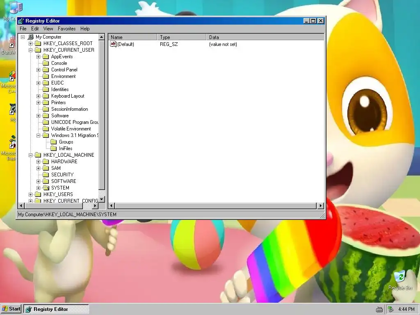The width and height of the screenshot is (420, 315).
Task: Expand the AppEvents key
Action: (x=38, y=57)
